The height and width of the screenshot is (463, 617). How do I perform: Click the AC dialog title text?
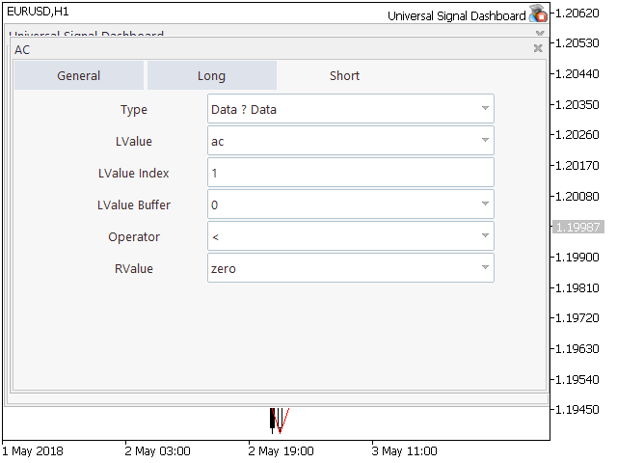[x=22, y=50]
